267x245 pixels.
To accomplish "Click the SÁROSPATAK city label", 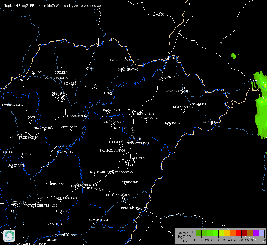I will (x=128, y=69).
